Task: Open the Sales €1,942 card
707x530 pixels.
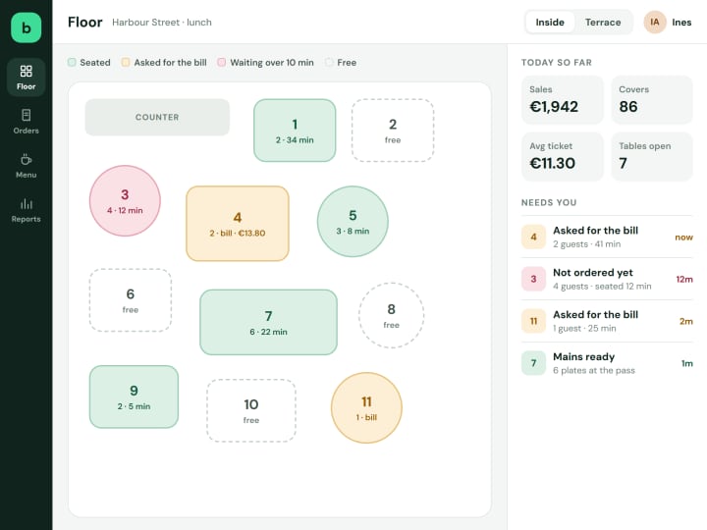Action: (x=563, y=99)
